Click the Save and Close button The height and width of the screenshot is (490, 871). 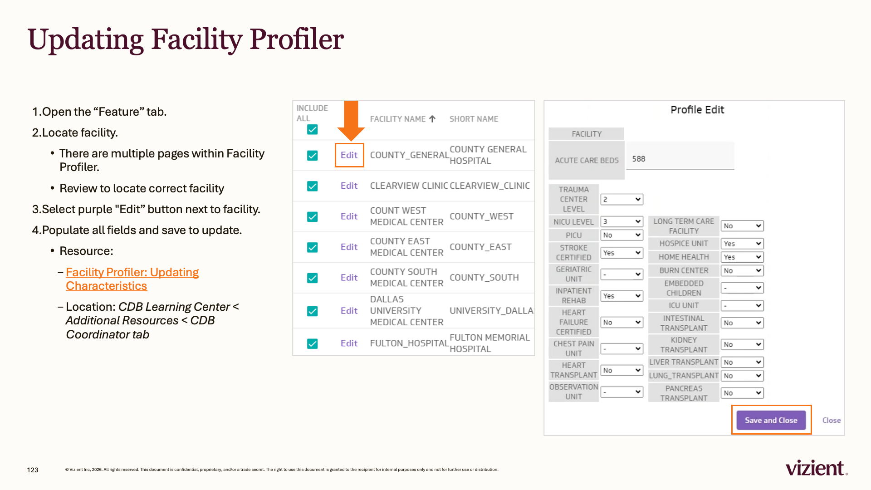pos(771,420)
